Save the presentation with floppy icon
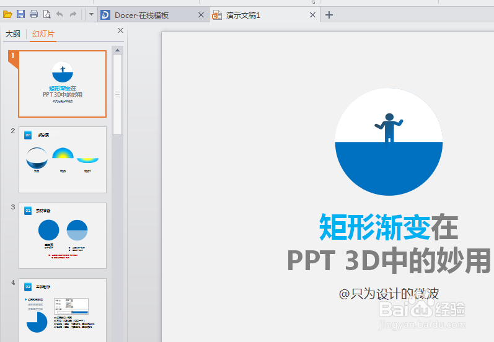494x342 pixels. click(20, 14)
